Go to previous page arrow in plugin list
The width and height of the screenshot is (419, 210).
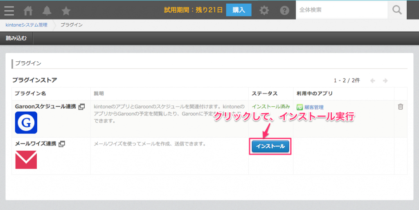click(x=373, y=80)
